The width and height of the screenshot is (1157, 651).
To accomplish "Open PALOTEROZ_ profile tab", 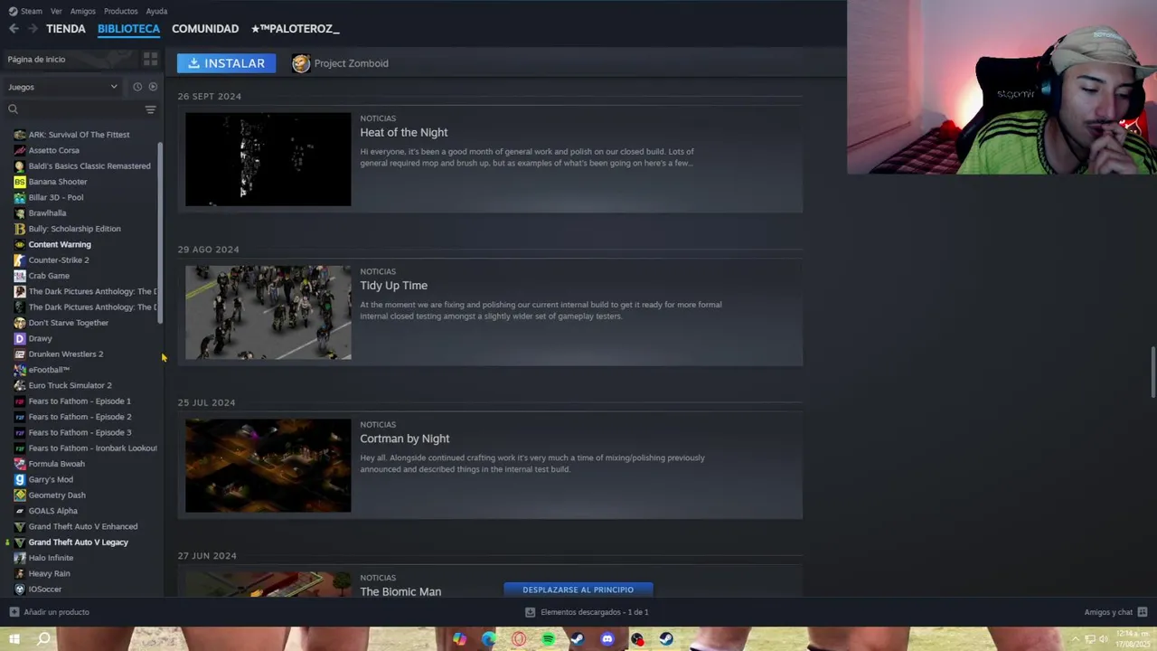I will click(296, 29).
